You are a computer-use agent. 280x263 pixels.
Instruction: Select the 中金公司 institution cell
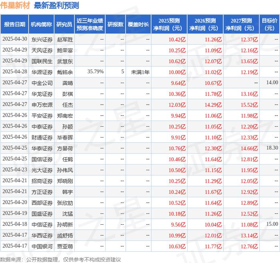coord(42,83)
